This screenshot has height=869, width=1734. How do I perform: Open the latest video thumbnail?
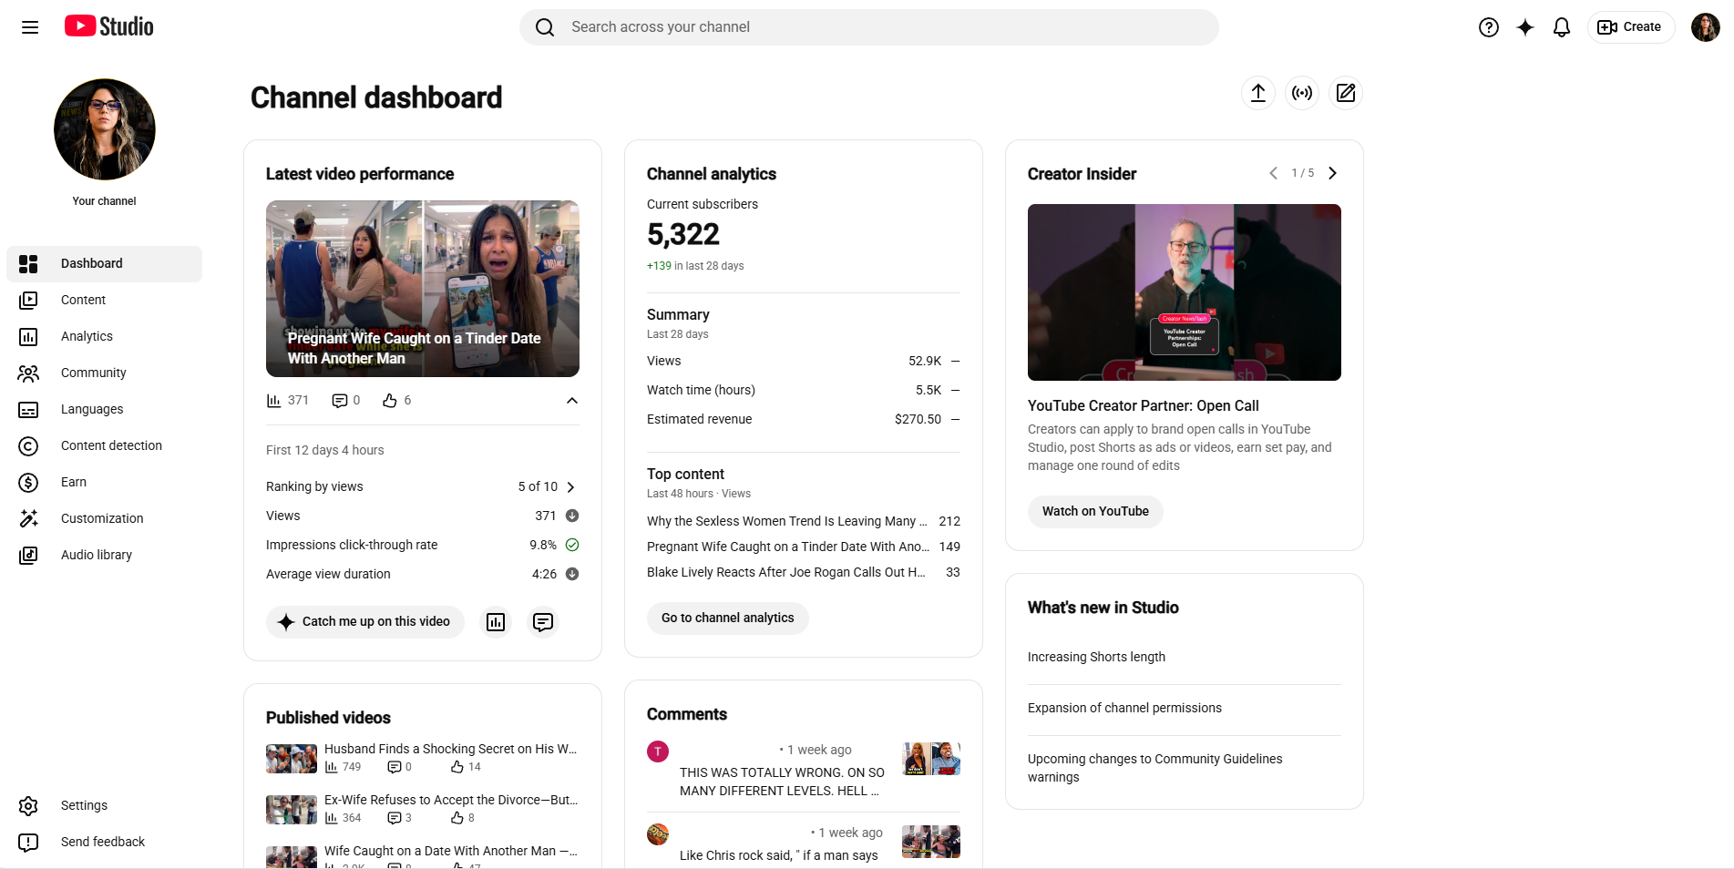(423, 289)
